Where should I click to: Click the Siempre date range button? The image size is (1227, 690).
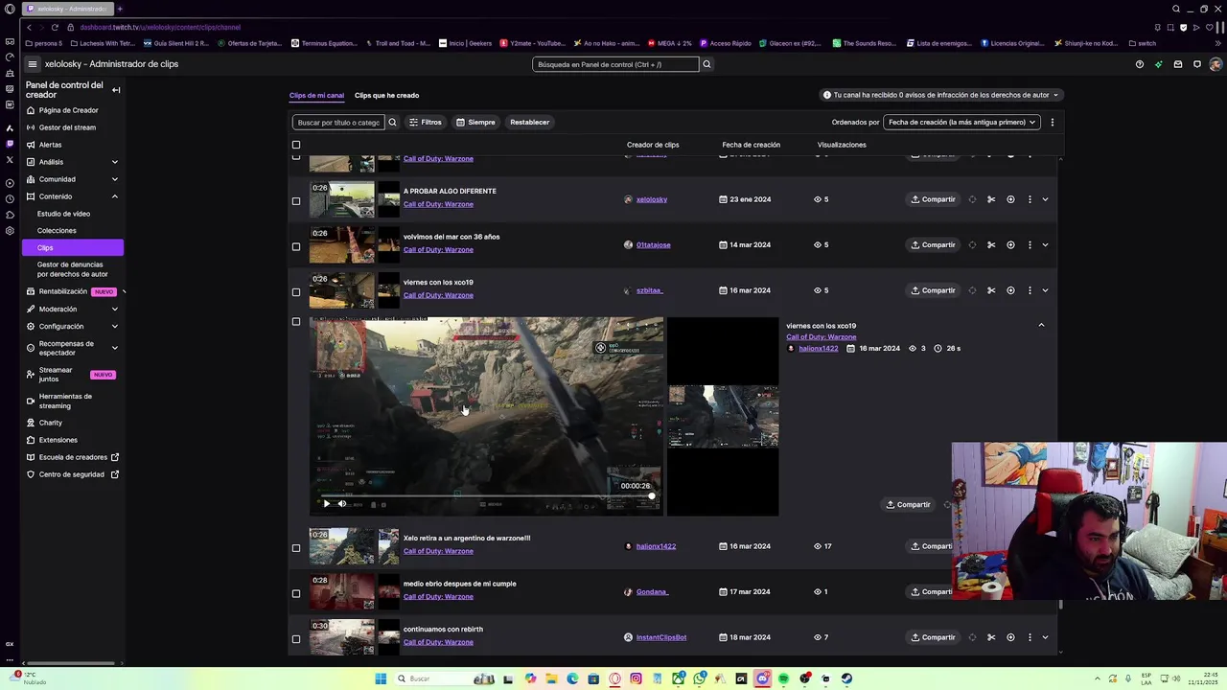coord(475,122)
